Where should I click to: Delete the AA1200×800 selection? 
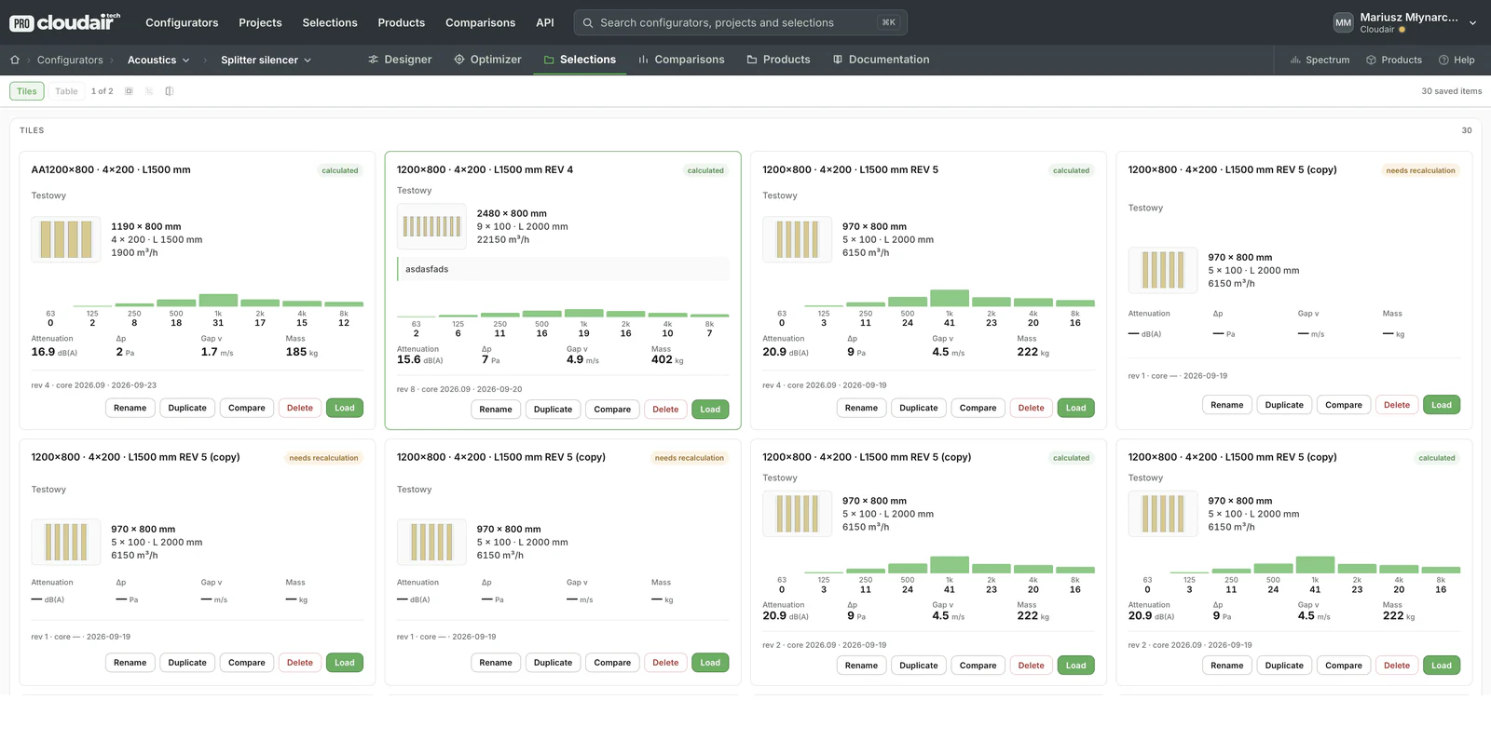click(x=300, y=408)
